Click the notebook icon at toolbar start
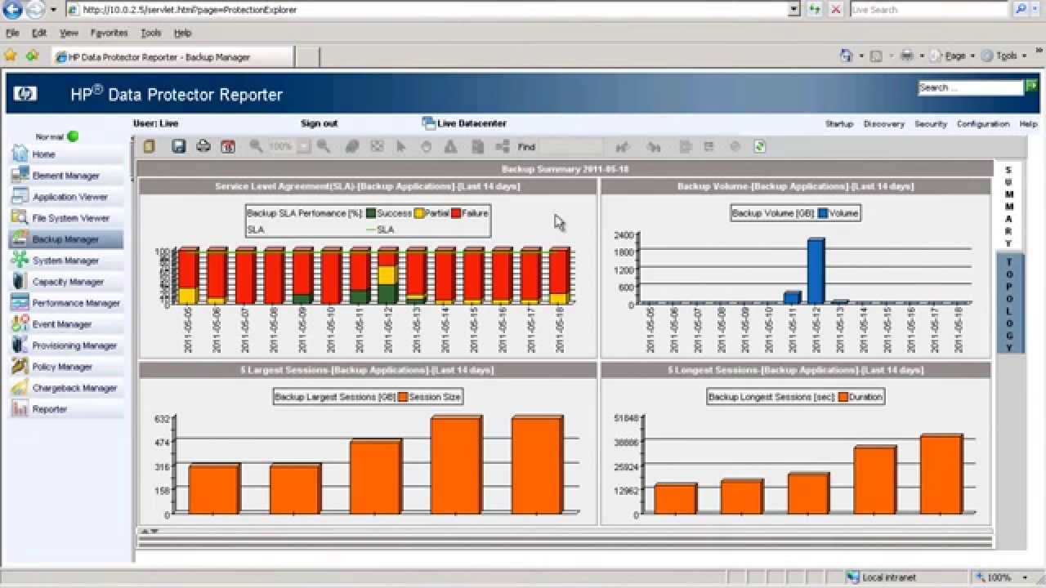This screenshot has width=1046, height=588. (149, 146)
